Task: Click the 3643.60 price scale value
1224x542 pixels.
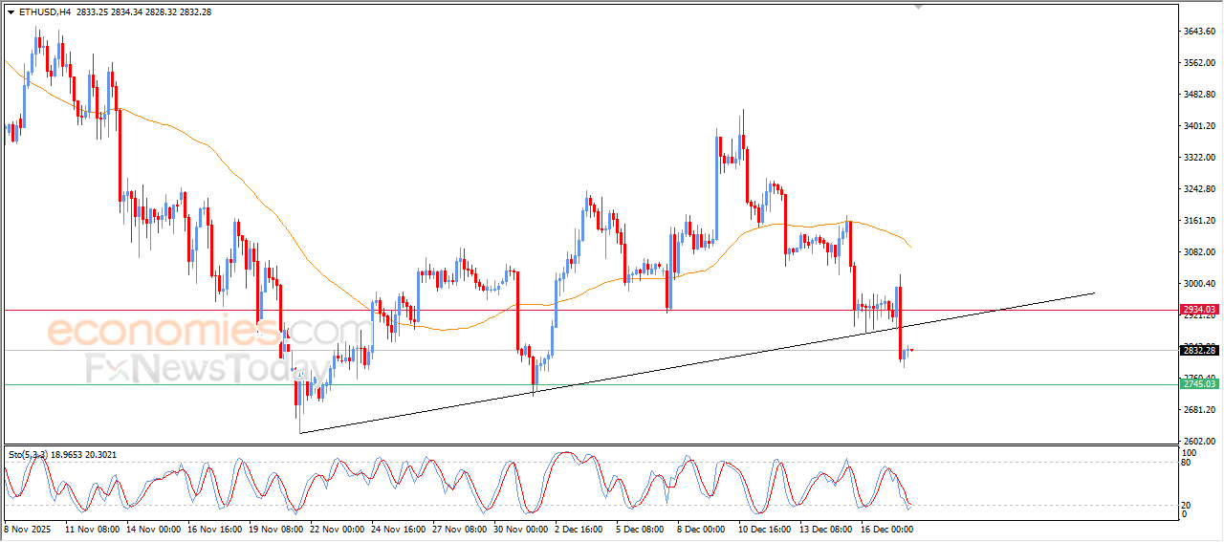Action: tap(1200, 32)
